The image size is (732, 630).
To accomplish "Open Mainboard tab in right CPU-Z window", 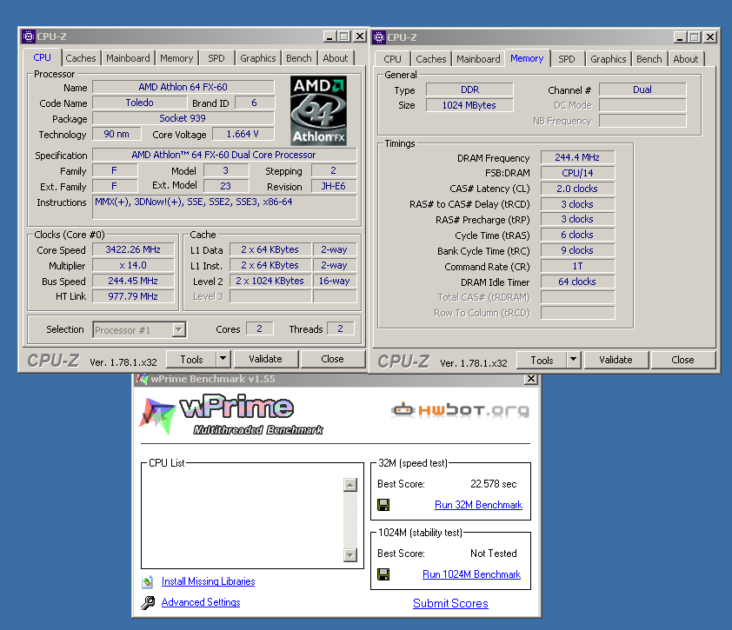I will [478, 59].
